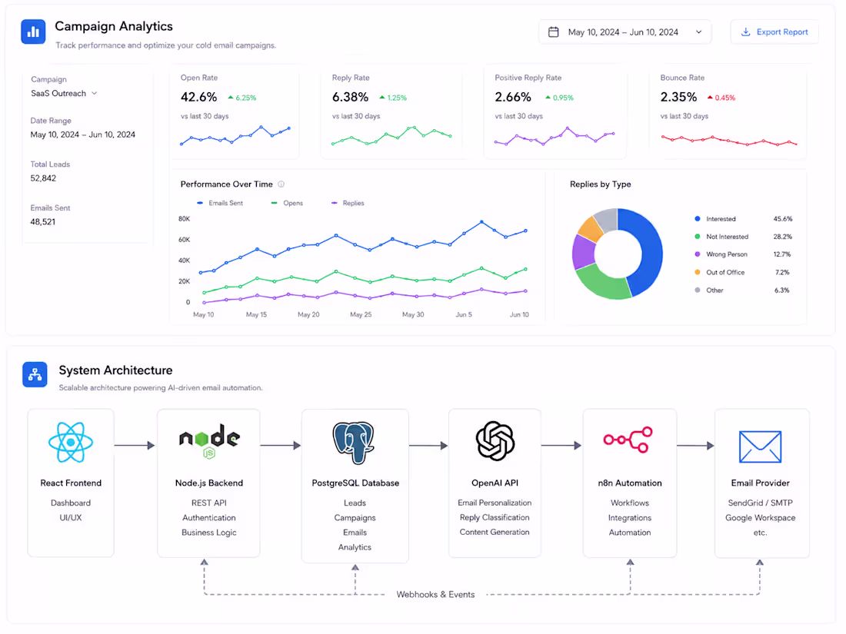The image size is (846, 634).
Task: Click the 2.66% Positive Reply Rate value
Action: point(513,97)
